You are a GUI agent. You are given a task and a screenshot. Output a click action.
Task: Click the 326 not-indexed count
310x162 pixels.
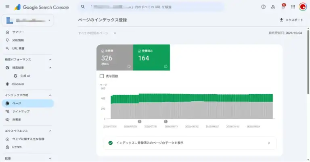click(107, 58)
